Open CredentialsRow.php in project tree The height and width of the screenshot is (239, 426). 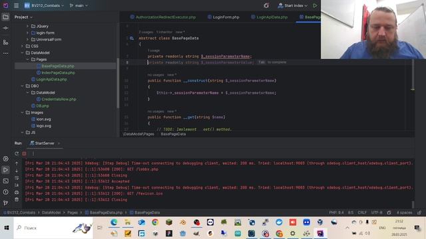point(59,99)
